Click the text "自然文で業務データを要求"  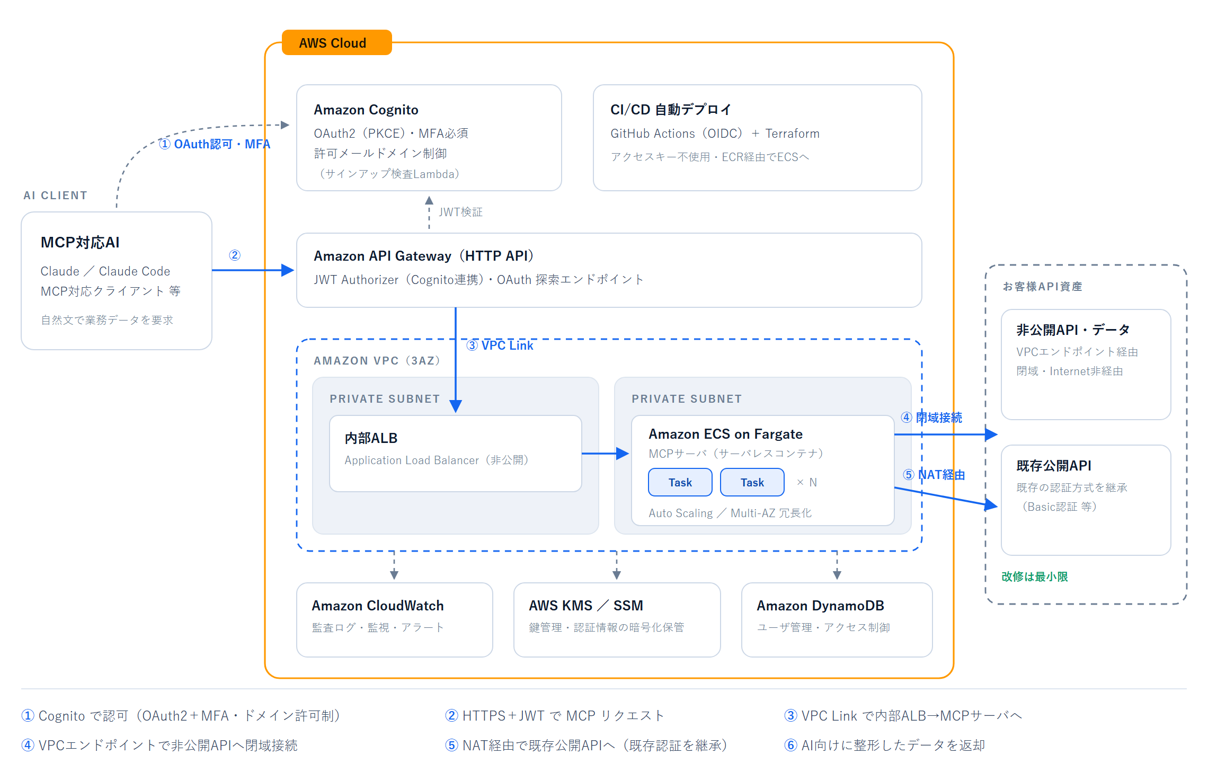point(107,320)
